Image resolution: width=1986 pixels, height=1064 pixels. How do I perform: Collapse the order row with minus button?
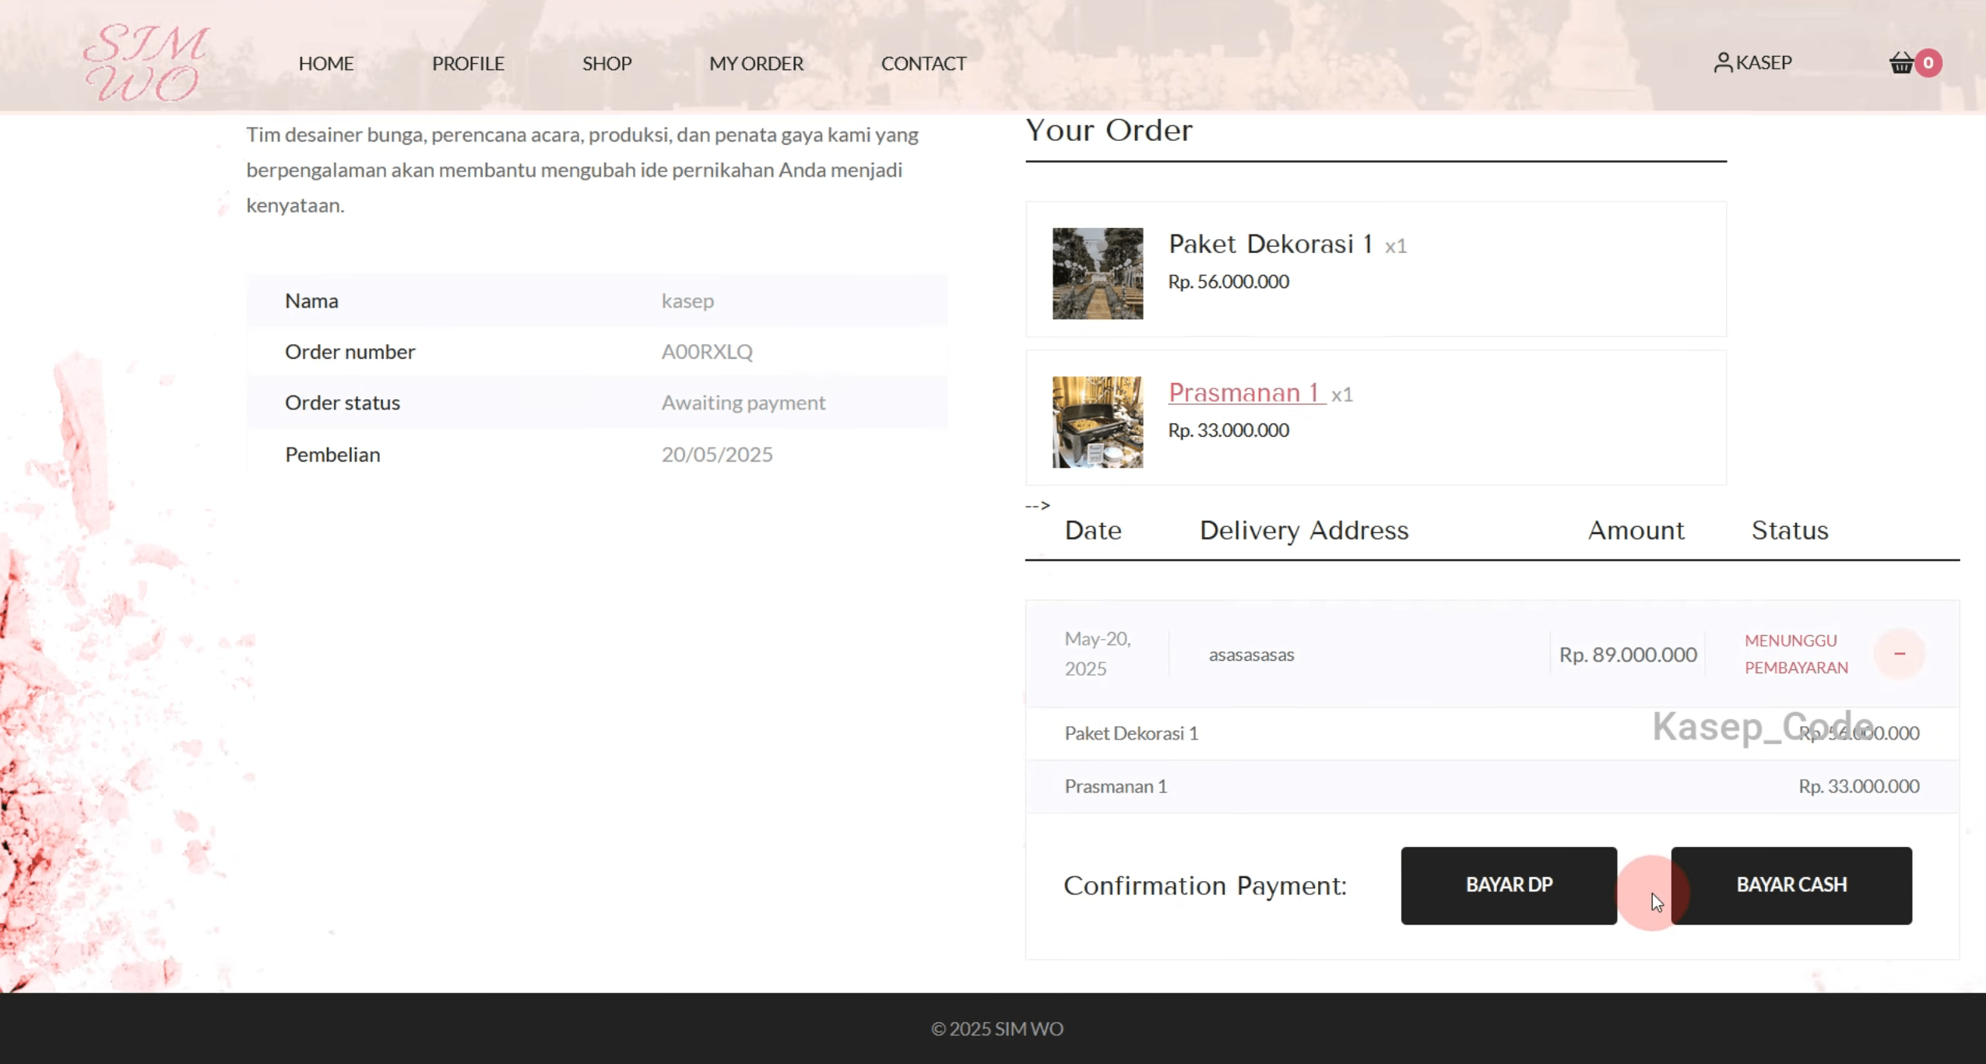pos(1900,654)
